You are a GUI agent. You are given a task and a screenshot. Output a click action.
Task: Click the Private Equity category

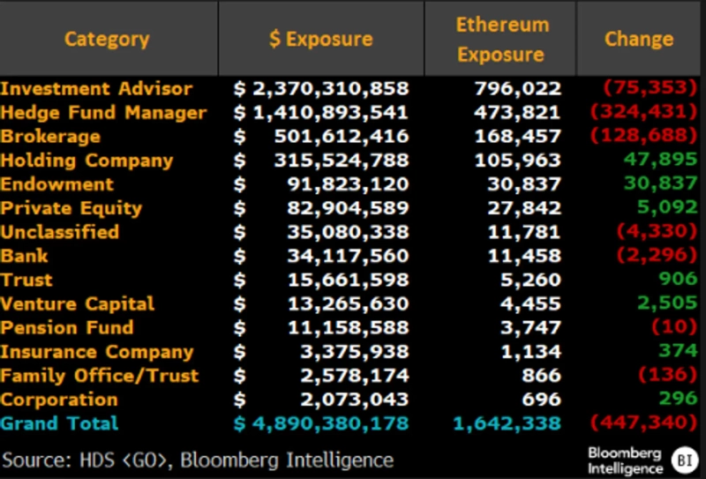tap(71, 208)
